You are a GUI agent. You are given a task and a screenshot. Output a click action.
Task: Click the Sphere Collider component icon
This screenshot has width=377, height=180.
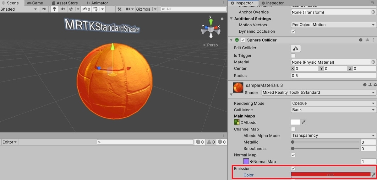[237, 40]
